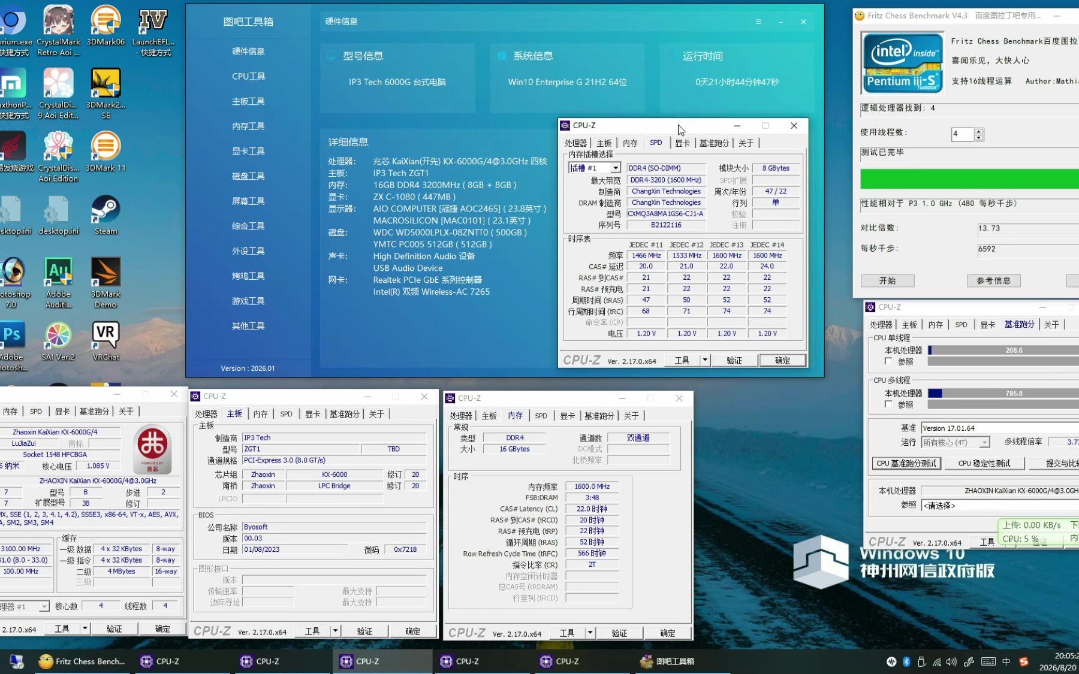Open 基准跑分 tab in the mainboard CPU-Z window
Image resolution: width=1079 pixels, height=674 pixels.
click(344, 414)
